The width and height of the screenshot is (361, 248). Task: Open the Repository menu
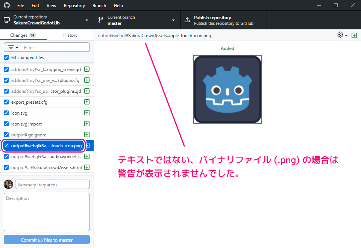click(x=74, y=6)
